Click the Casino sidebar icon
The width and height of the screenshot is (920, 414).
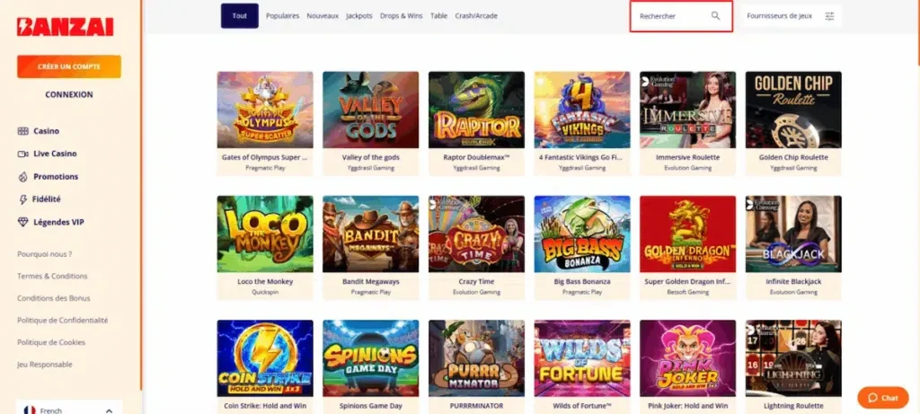pos(22,131)
